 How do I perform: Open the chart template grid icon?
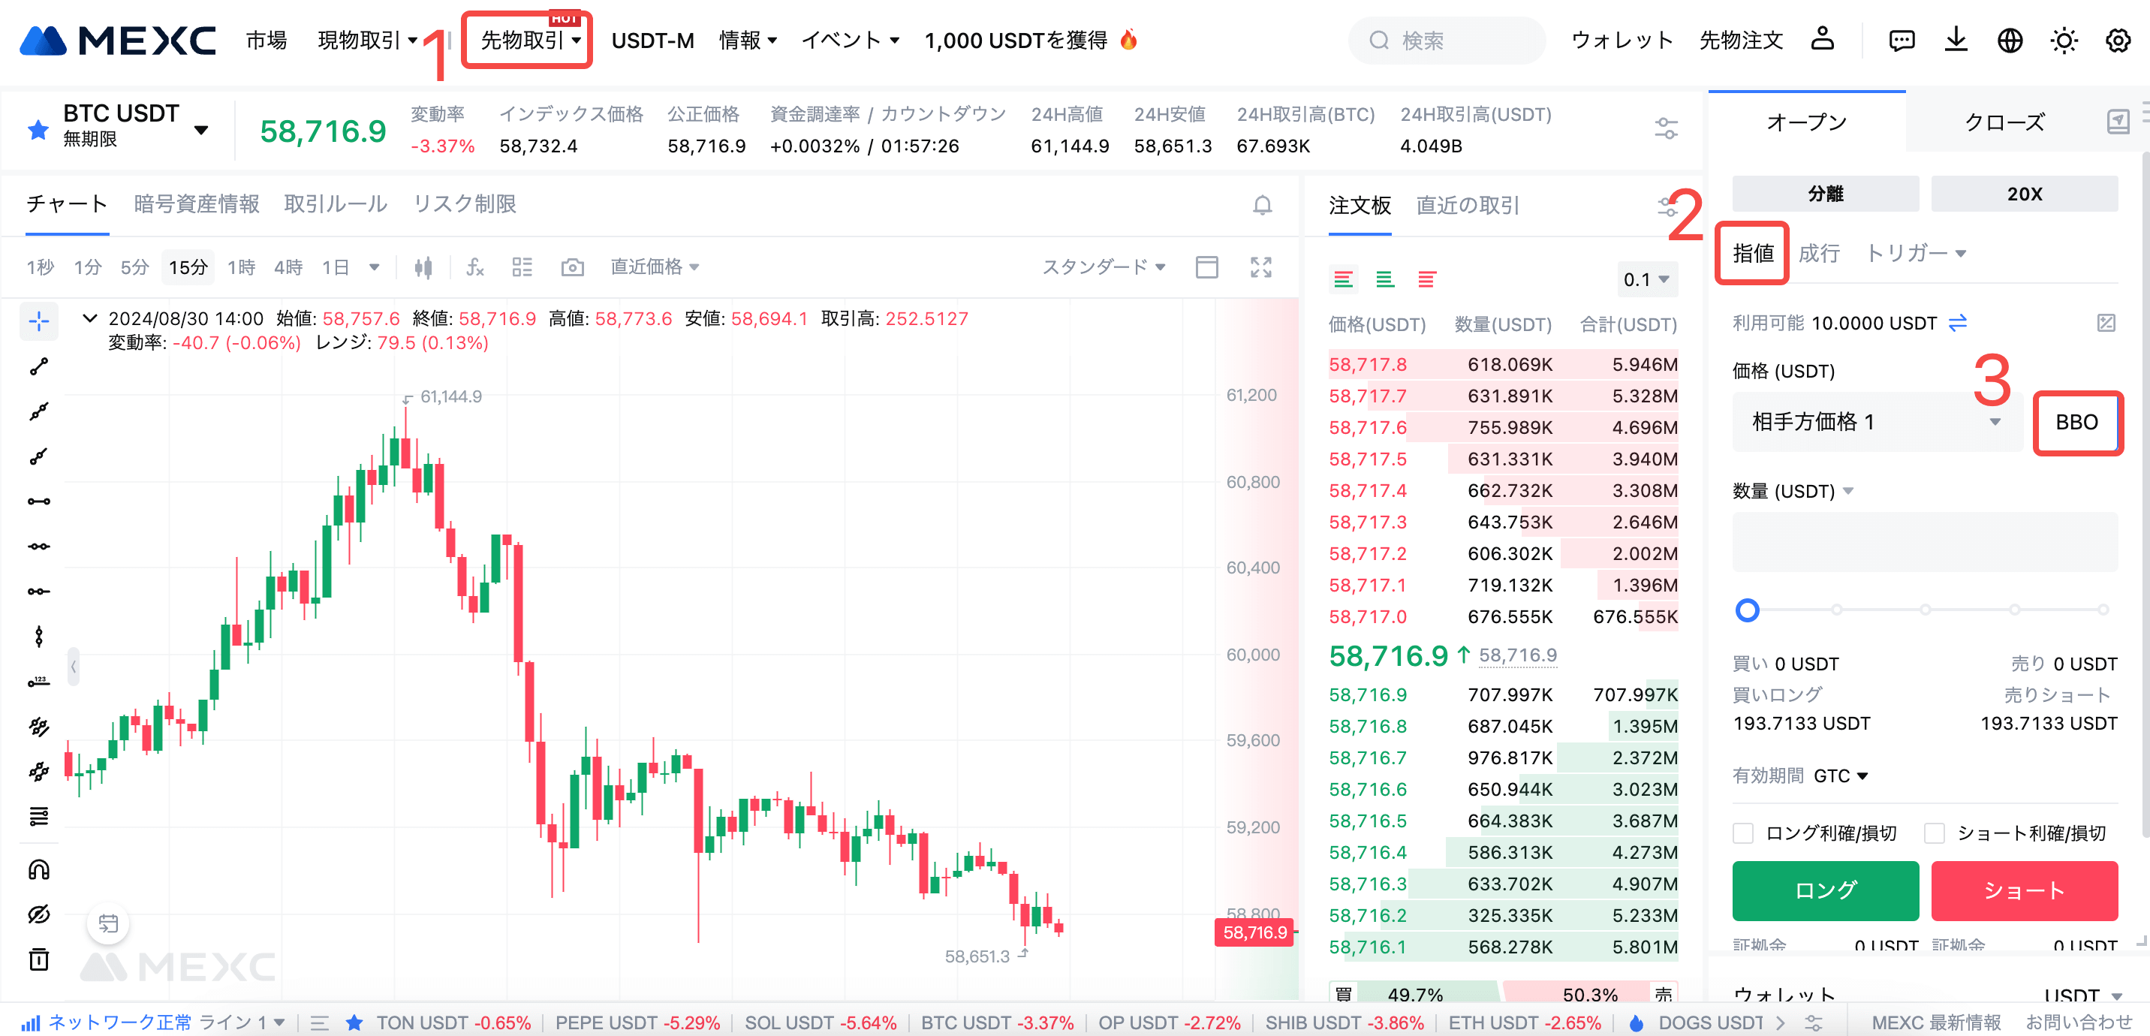click(x=522, y=267)
